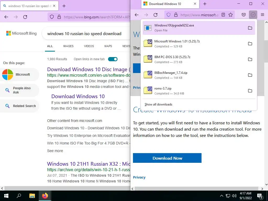Show IBM PC-DOS 3.30 archive in folder
This screenshot has width=268, height=201.
click(250, 59)
